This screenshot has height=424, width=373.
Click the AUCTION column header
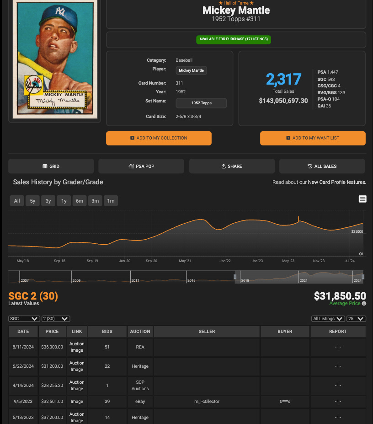coord(140,332)
